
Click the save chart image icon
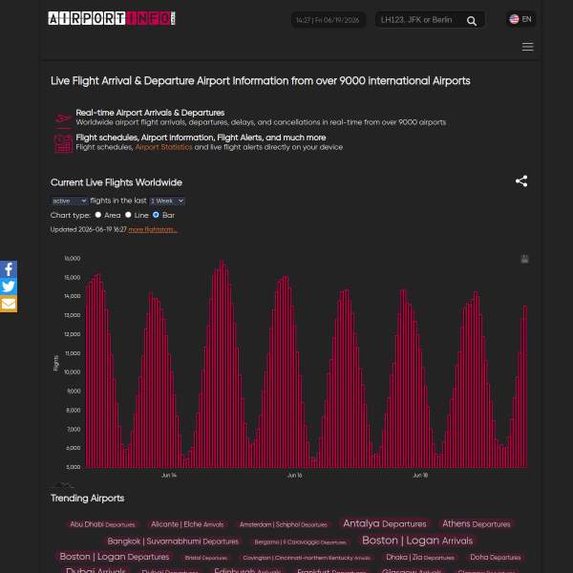click(524, 259)
